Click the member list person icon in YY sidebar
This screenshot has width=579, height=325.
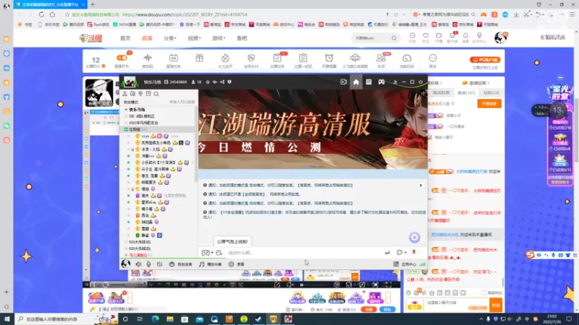[x=124, y=94]
